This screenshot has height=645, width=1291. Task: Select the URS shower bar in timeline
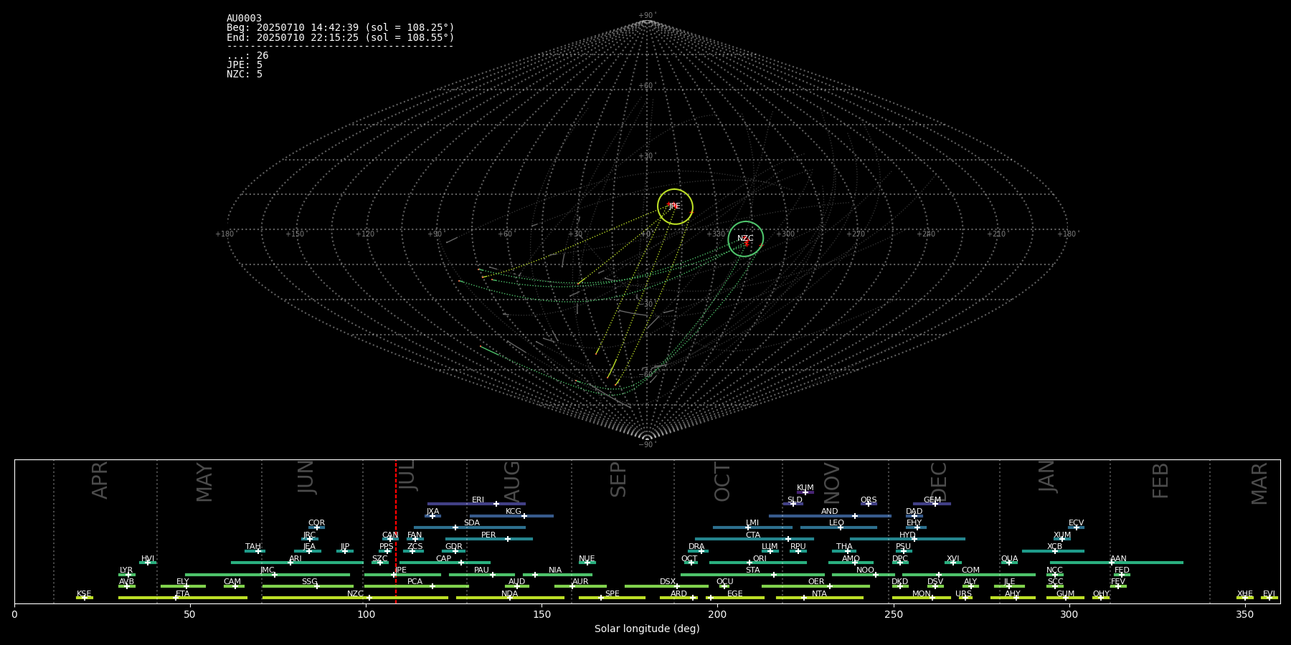coord(965,598)
